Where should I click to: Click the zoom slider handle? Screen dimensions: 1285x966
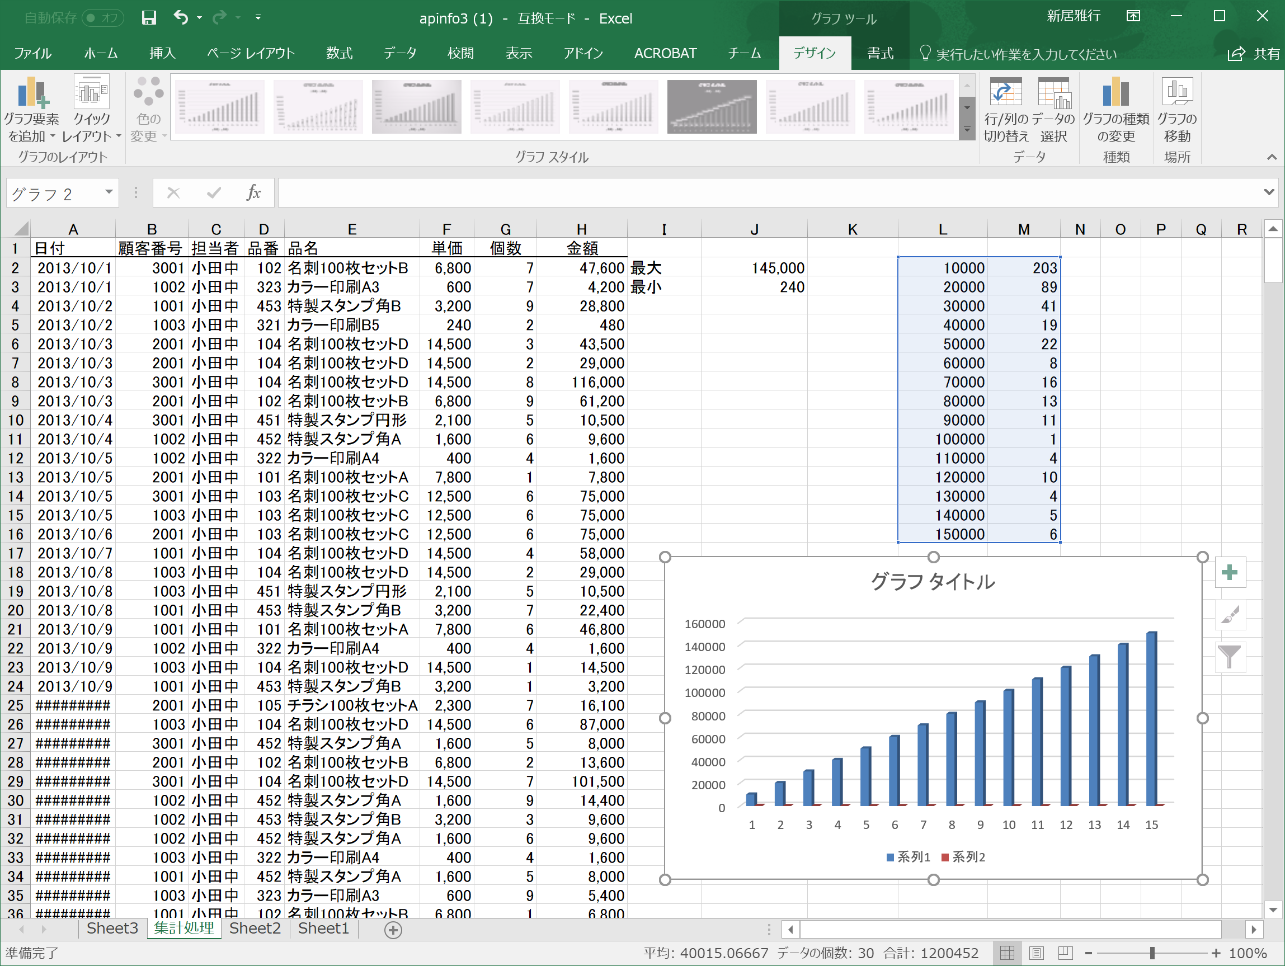click(x=1152, y=953)
